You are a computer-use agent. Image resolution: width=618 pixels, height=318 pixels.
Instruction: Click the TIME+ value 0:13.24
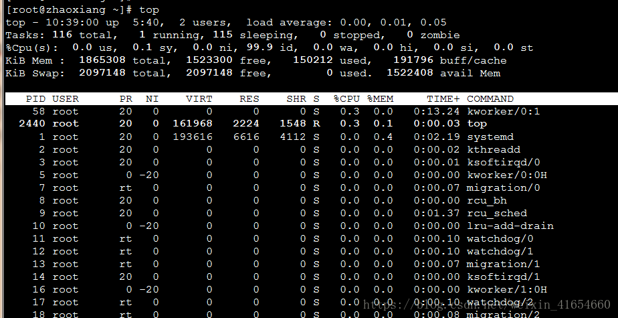coord(436,111)
